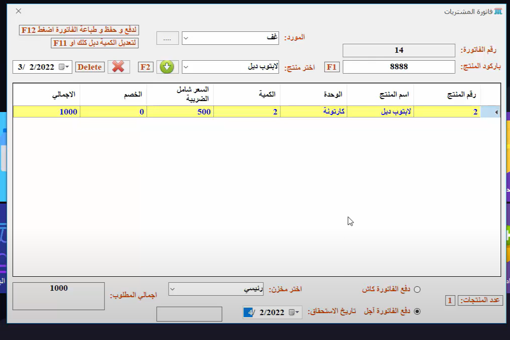510x340 pixels.
Task: Click the row total cell 1000 in the table
Action: [46, 112]
